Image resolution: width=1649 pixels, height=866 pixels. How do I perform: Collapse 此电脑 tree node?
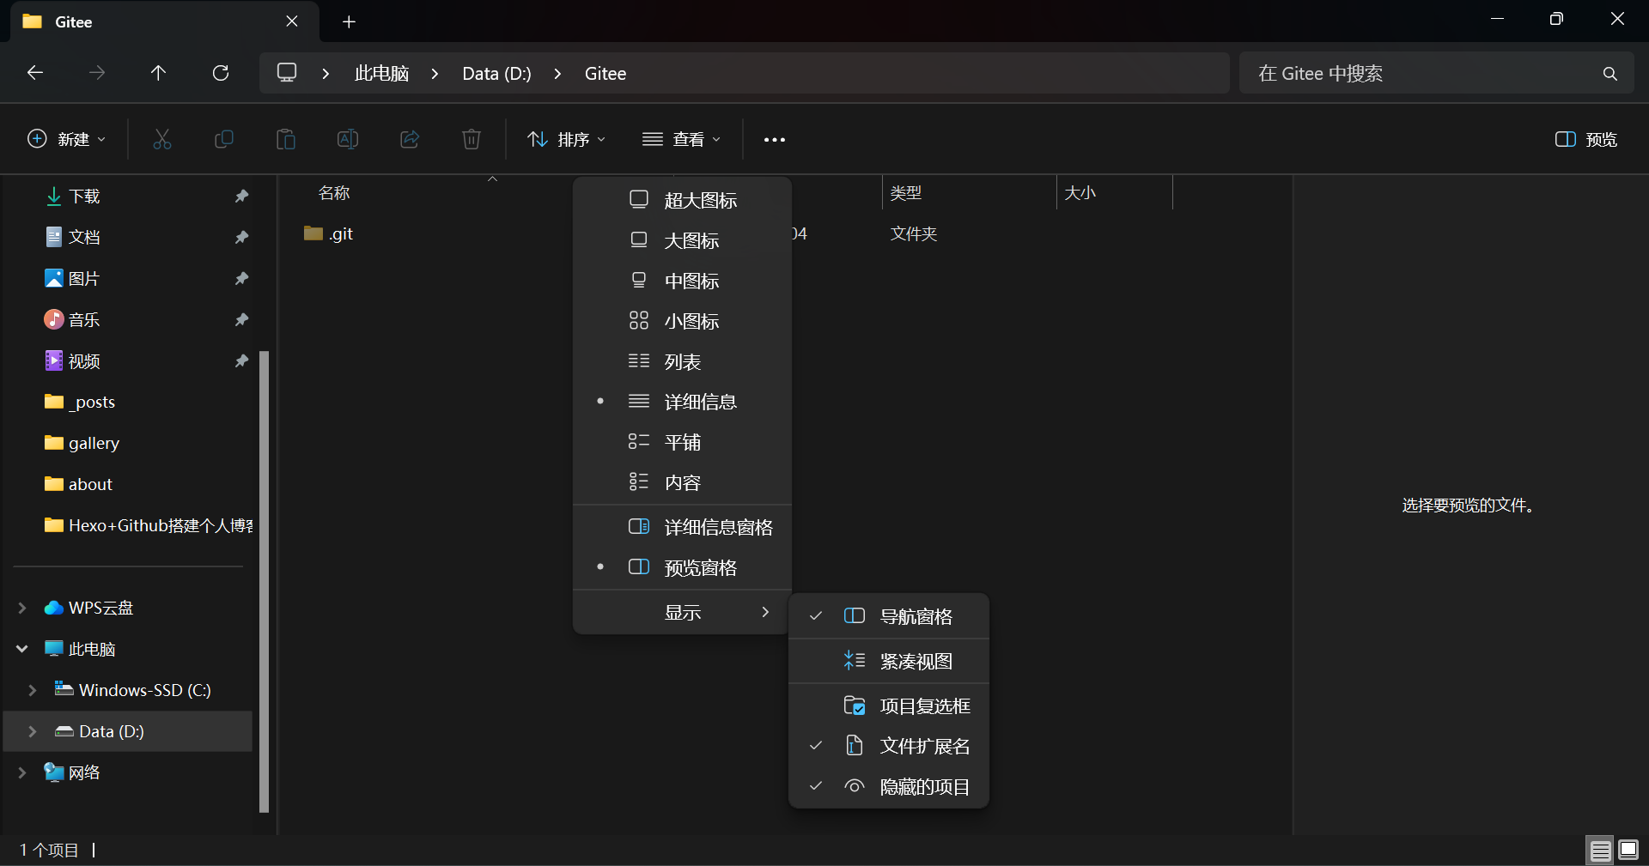22,649
